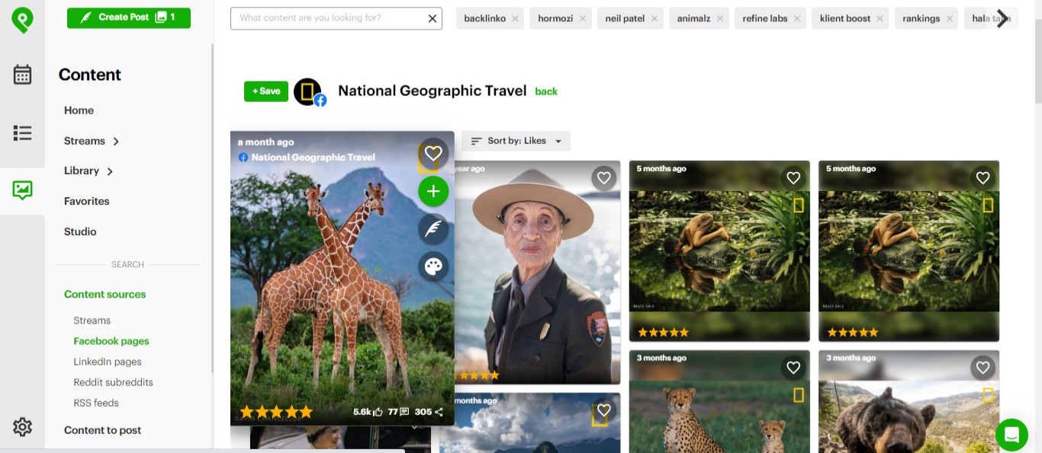Open the Sort by: Likes dropdown
This screenshot has height=453, width=1042.
(516, 141)
